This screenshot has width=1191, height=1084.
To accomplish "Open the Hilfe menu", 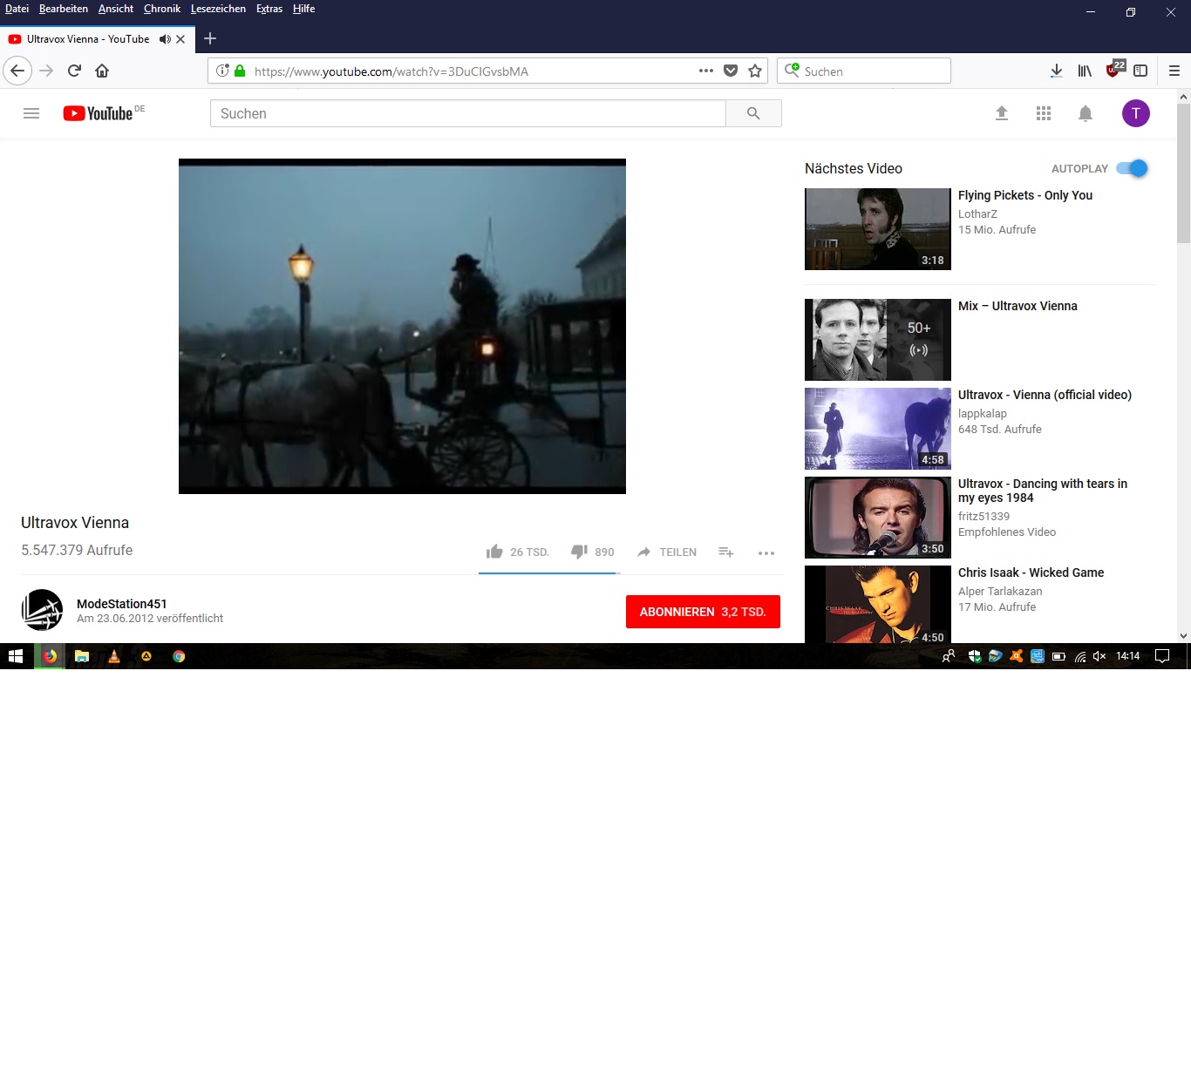I will coord(303,9).
